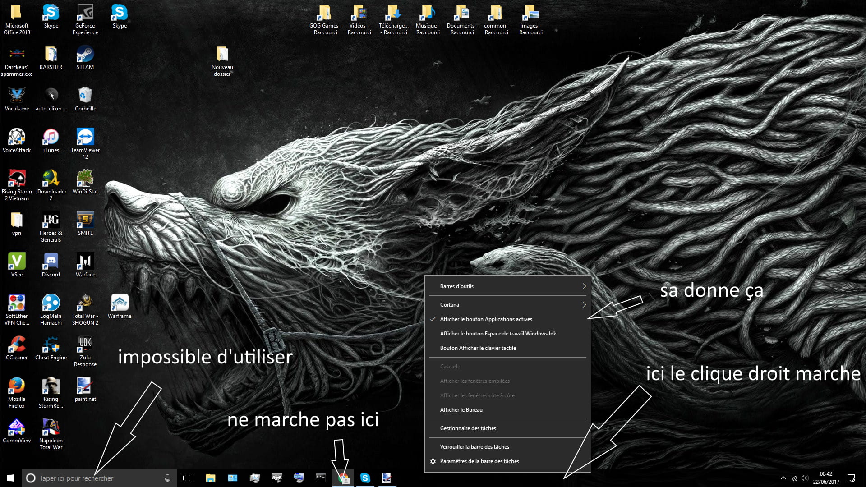Uncheck Afficher le bouton Applications actives

click(507, 319)
